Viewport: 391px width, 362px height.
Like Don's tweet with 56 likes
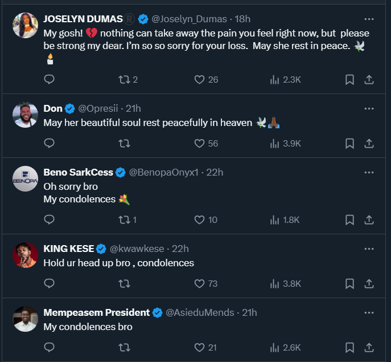tap(199, 143)
